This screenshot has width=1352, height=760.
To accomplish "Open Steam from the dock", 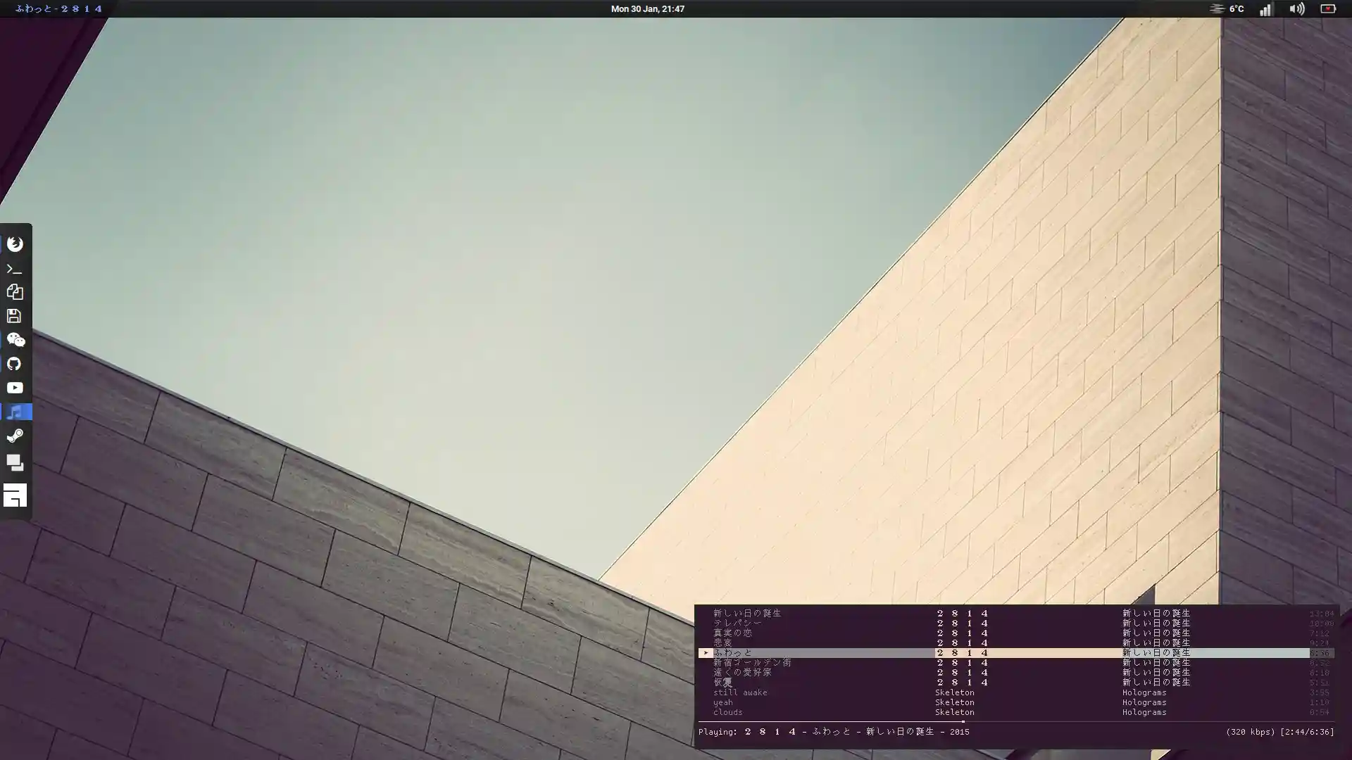I will pyautogui.click(x=15, y=436).
